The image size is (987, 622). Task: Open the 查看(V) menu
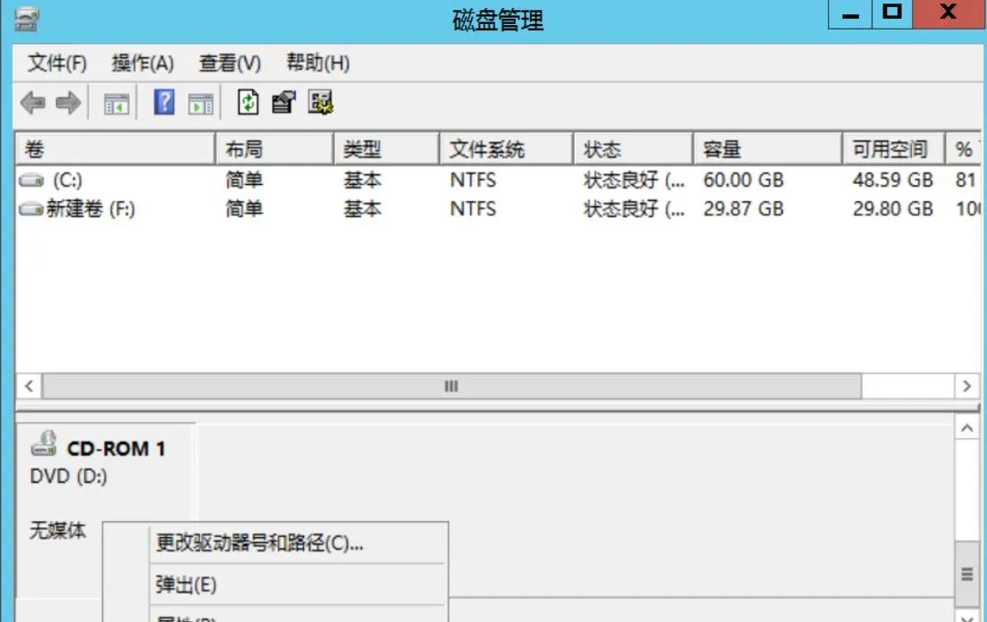tap(230, 63)
